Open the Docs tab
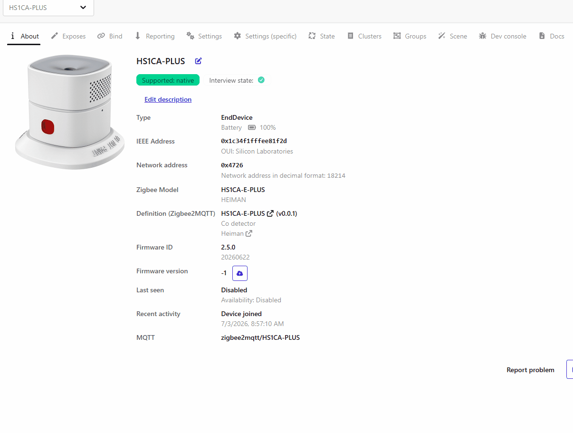 pyautogui.click(x=552, y=36)
